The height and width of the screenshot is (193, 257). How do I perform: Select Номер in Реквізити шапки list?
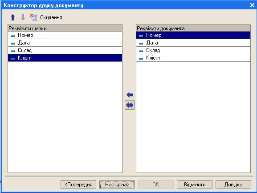(65, 35)
